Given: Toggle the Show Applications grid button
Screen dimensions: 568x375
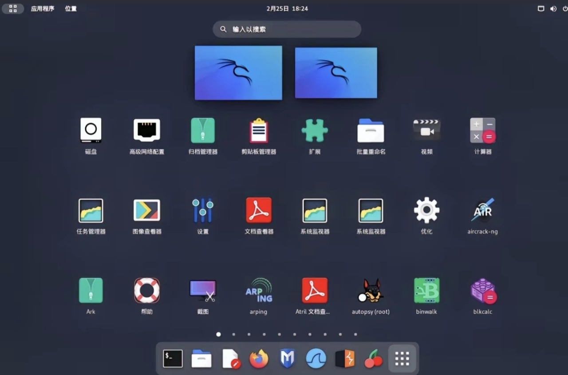Looking at the screenshot, I should point(402,358).
